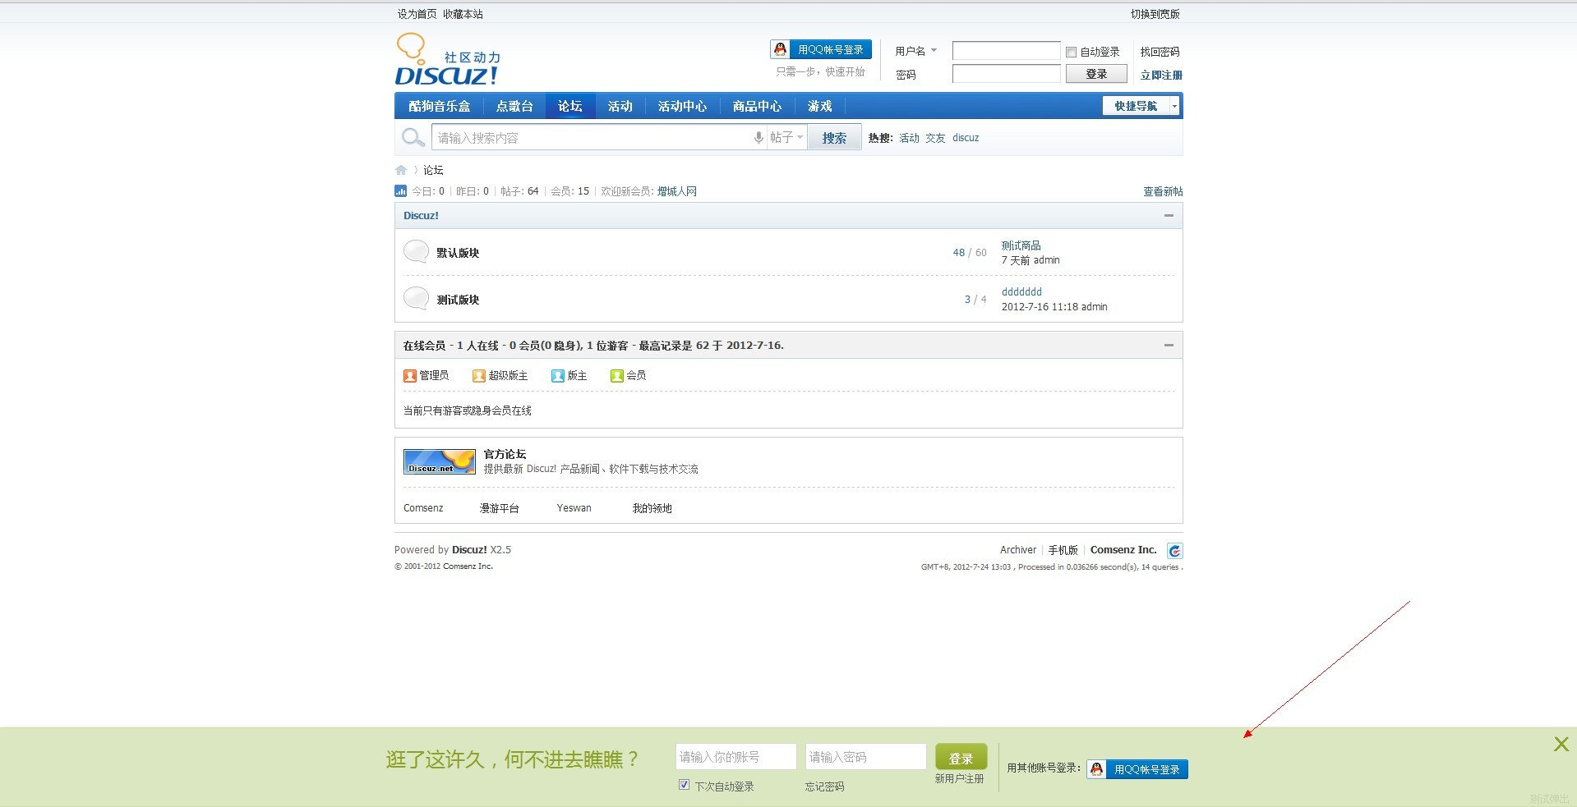Click the 切换到宽版 link
Screen dimensions: 1577x807
[1155, 14]
